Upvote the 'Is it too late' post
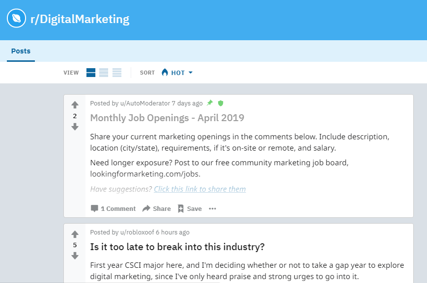The width and height of the screenshot is (427, 283). (75, 234)
